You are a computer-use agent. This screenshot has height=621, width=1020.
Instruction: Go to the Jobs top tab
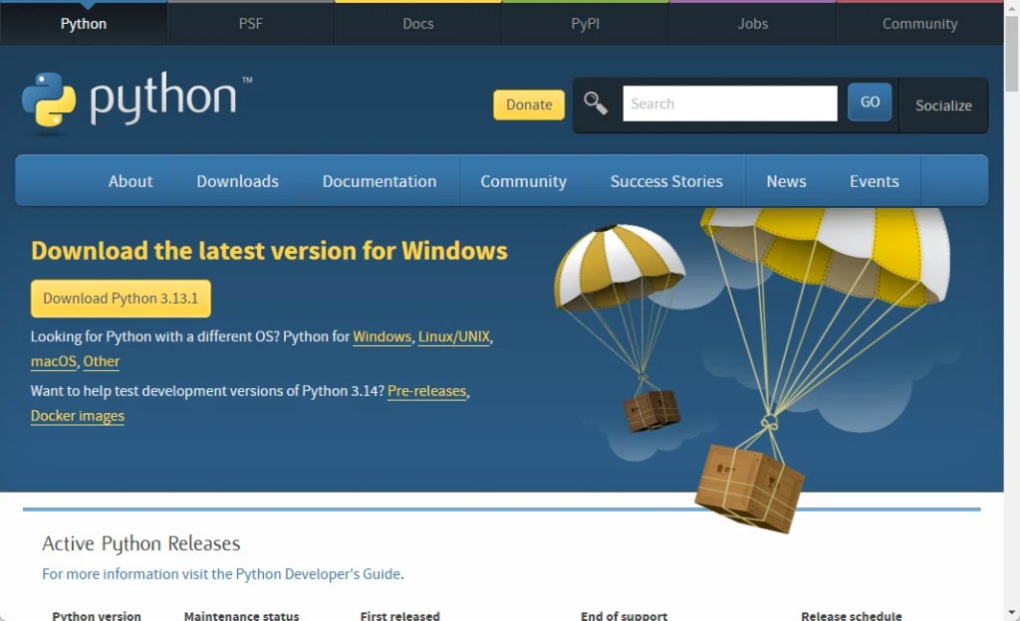pos(753,24)
